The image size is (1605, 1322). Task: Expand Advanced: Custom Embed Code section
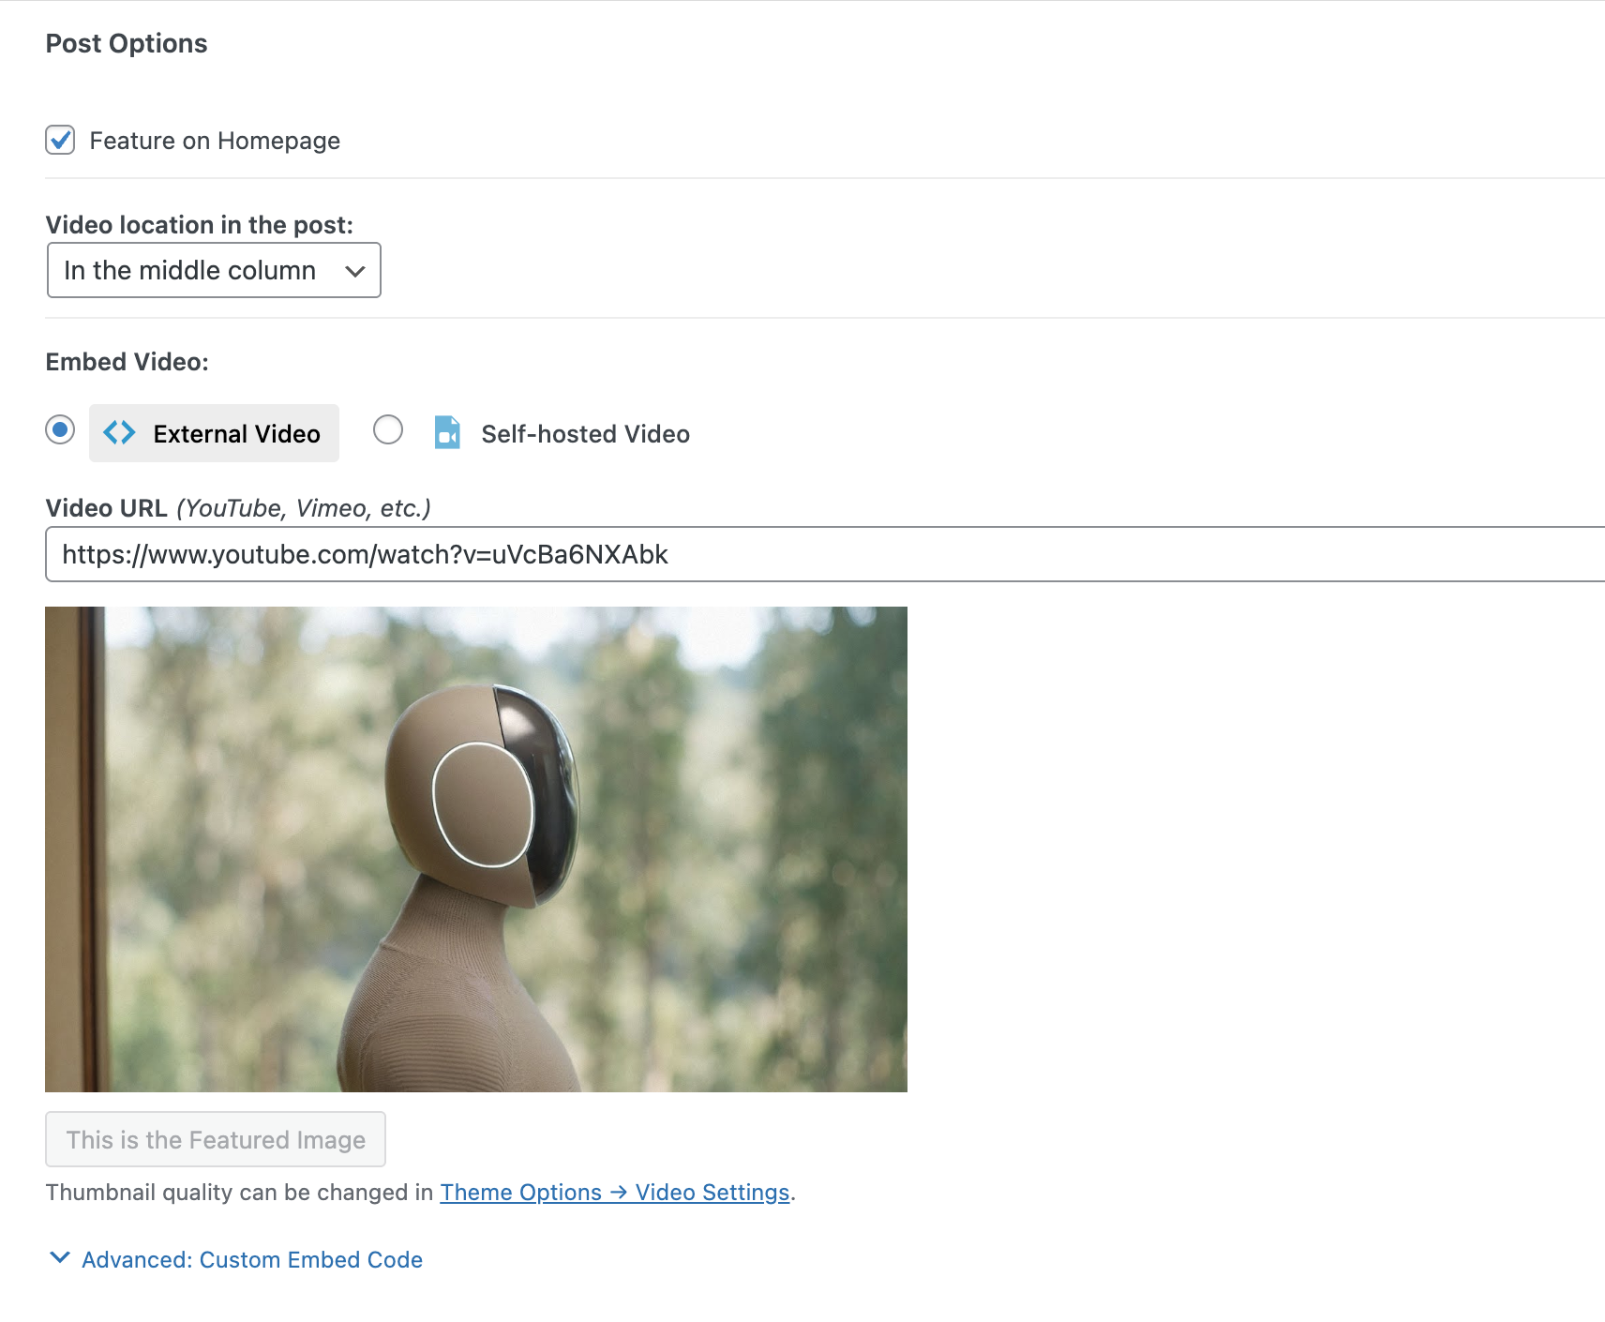(x=251, y=1259)
